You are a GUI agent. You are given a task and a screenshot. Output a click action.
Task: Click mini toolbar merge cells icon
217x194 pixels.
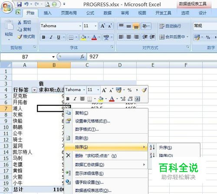coord(137,99)
